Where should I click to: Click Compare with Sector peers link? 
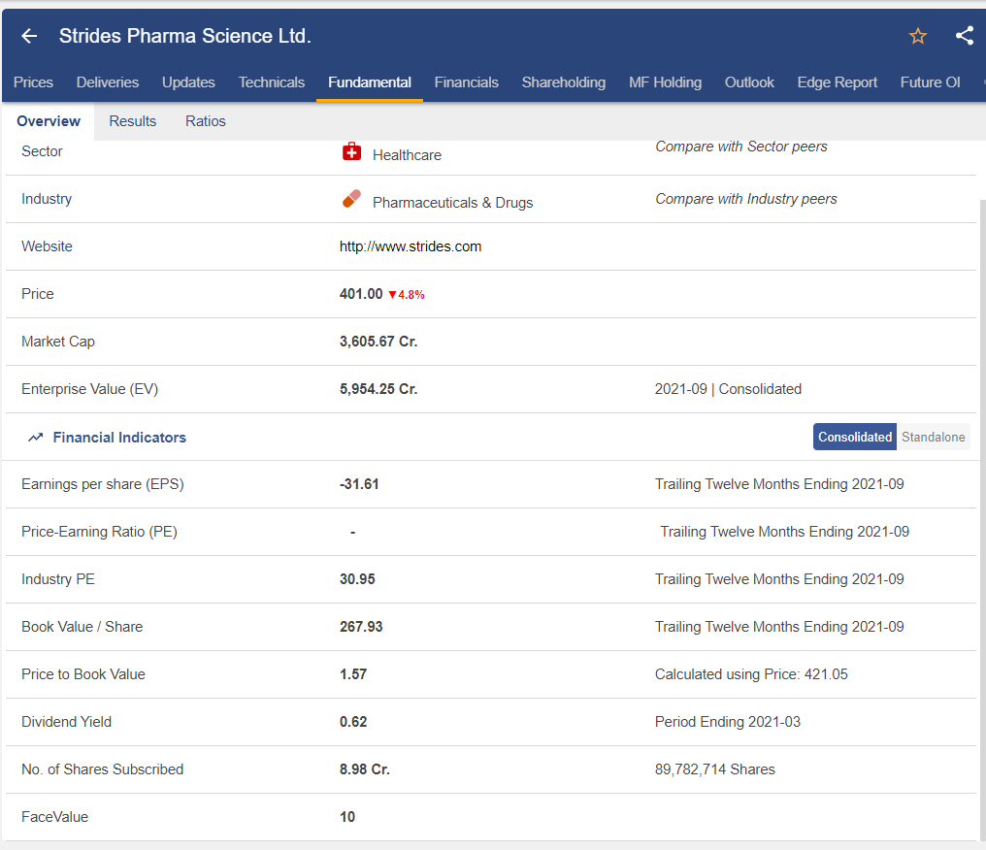point(741,147)
